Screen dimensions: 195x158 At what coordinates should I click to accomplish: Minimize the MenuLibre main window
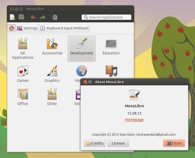[16, 9]
